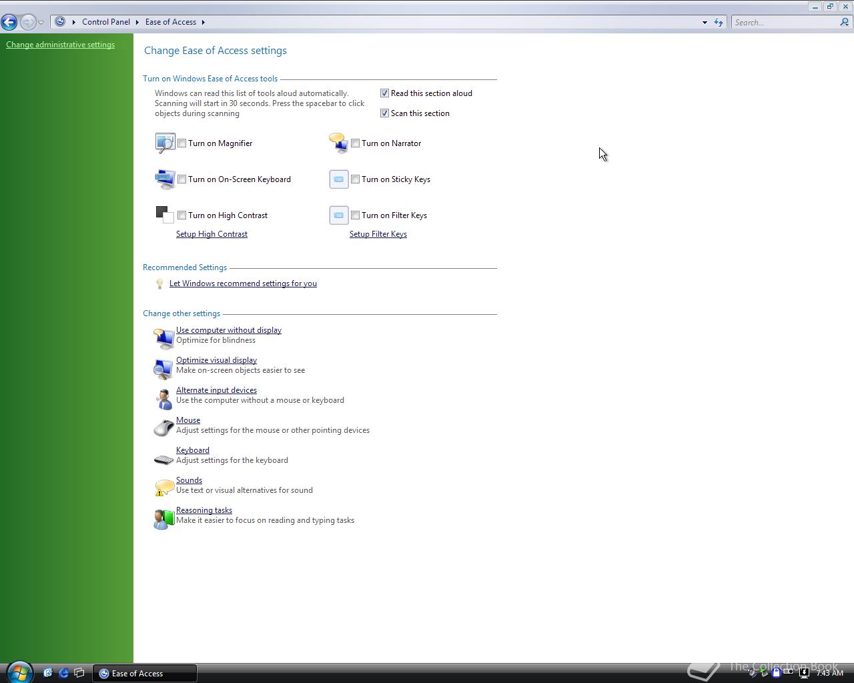Check Turn on Sticky Keys
This screenshot has width=854, height=683.
pos(355,179)
